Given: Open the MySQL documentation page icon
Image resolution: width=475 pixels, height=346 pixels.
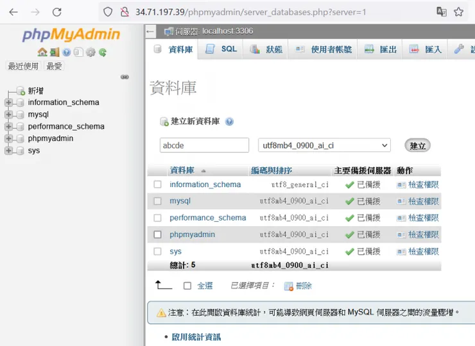Looking at the screenshot, I should pyautogui.click(x=78, y=53).
